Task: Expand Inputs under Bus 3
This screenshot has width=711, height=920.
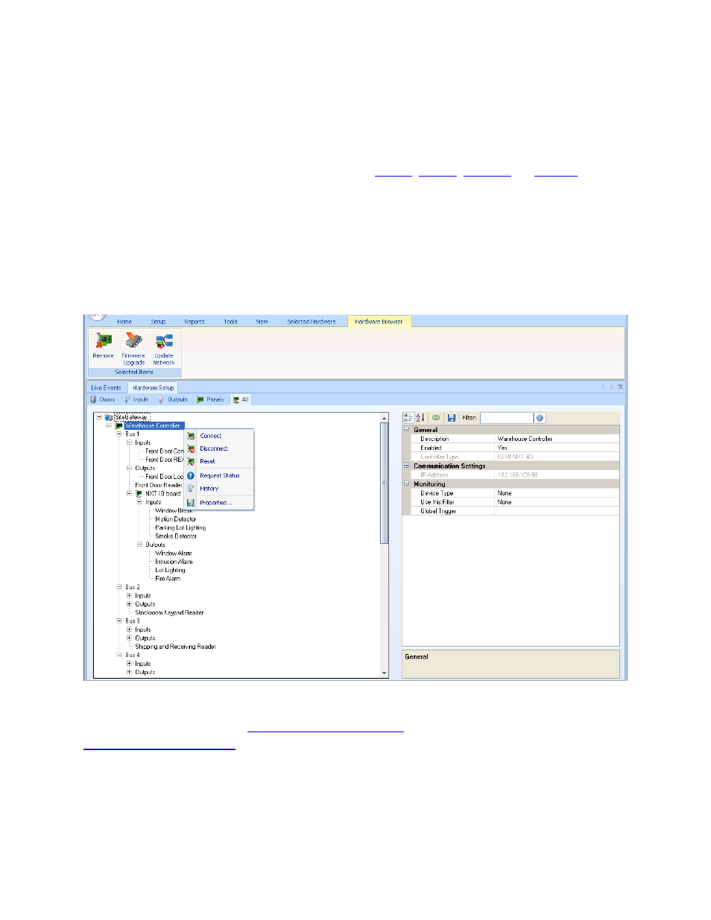Action: coord(129,629)
